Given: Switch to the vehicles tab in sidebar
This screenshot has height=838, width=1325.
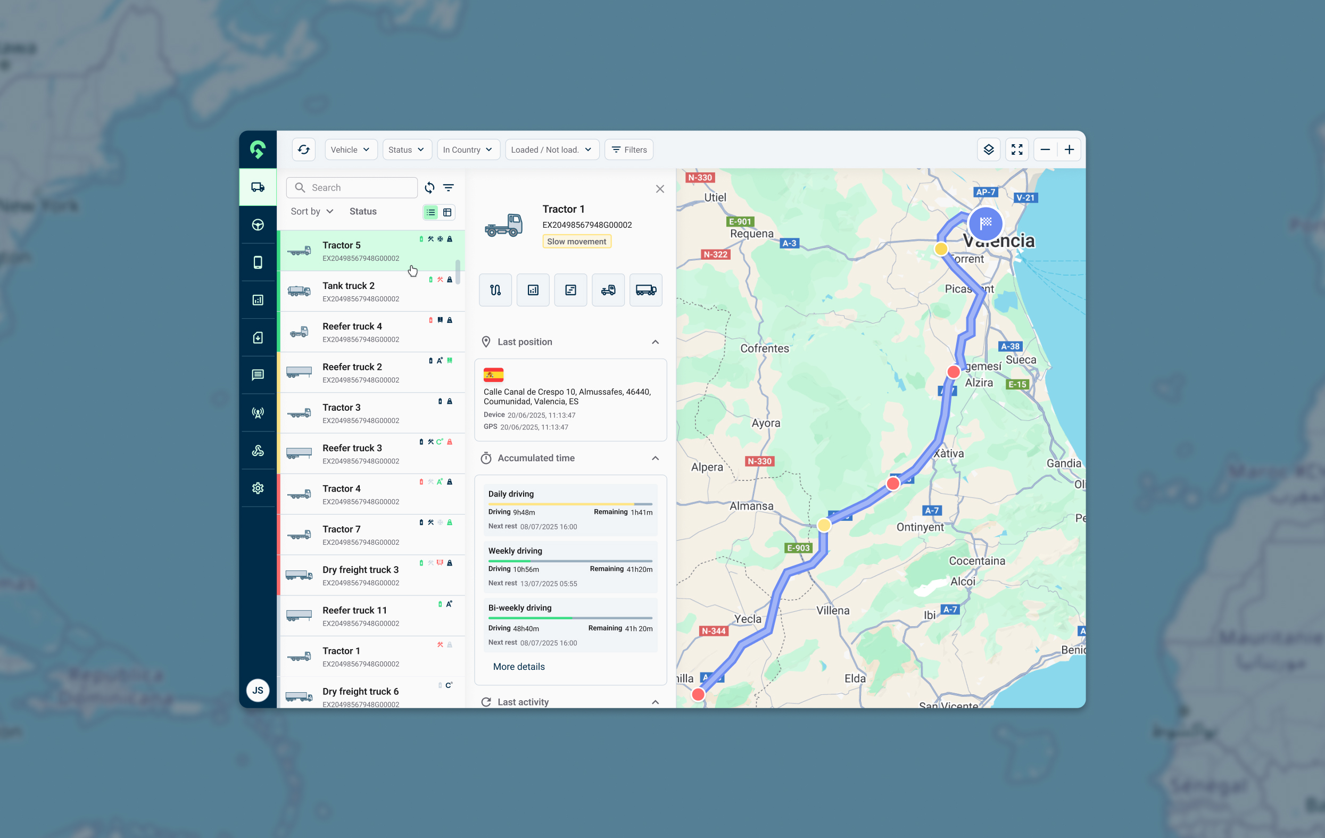Looking at the screenshot, I should tap(258, 187).
